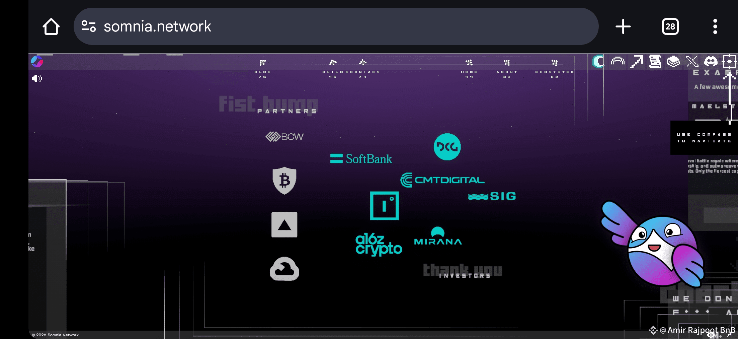Open the X (Twitter) icon
This screenshot has height=339, width=738.
click(x=692, y=62)
